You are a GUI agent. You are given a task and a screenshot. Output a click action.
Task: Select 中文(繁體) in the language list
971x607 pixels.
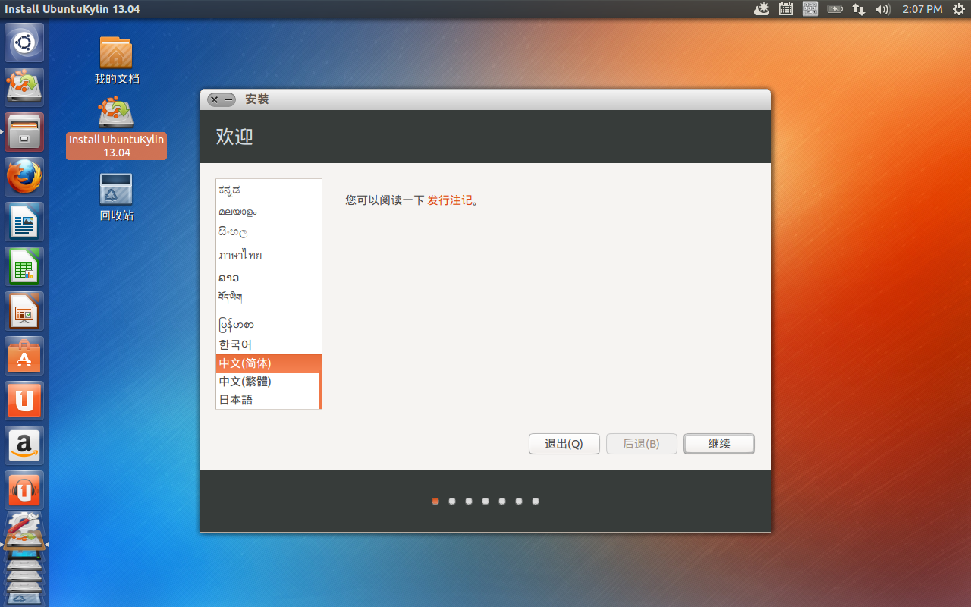point(268,382)
